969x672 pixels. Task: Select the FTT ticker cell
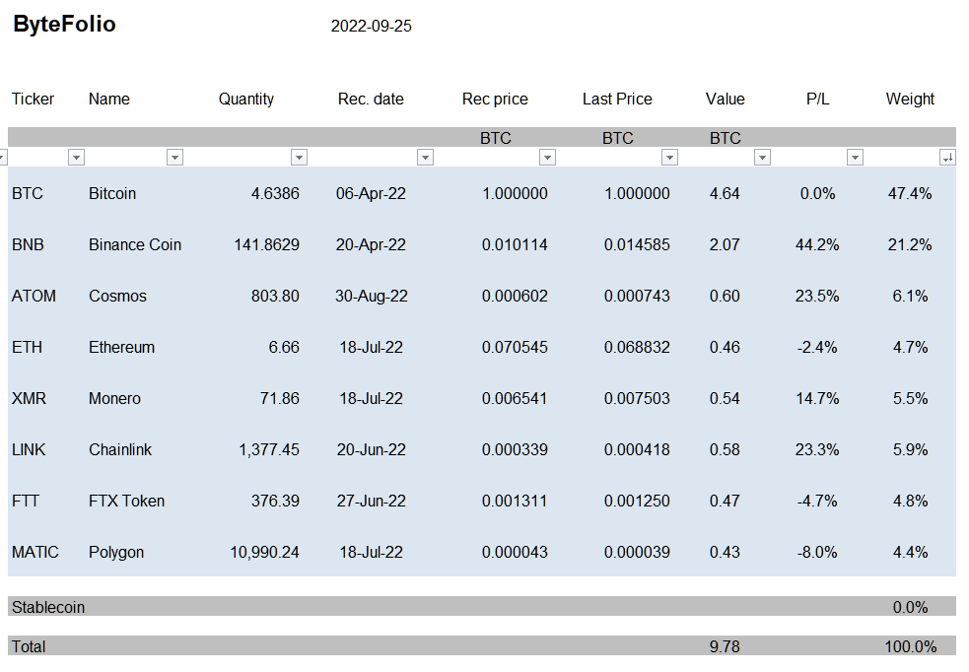pos(26,501)
